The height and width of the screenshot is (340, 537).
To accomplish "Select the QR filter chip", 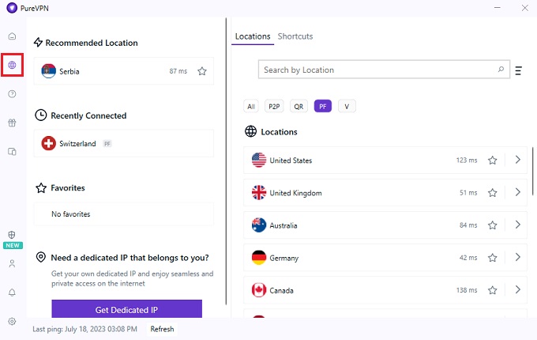I will 299,106.
